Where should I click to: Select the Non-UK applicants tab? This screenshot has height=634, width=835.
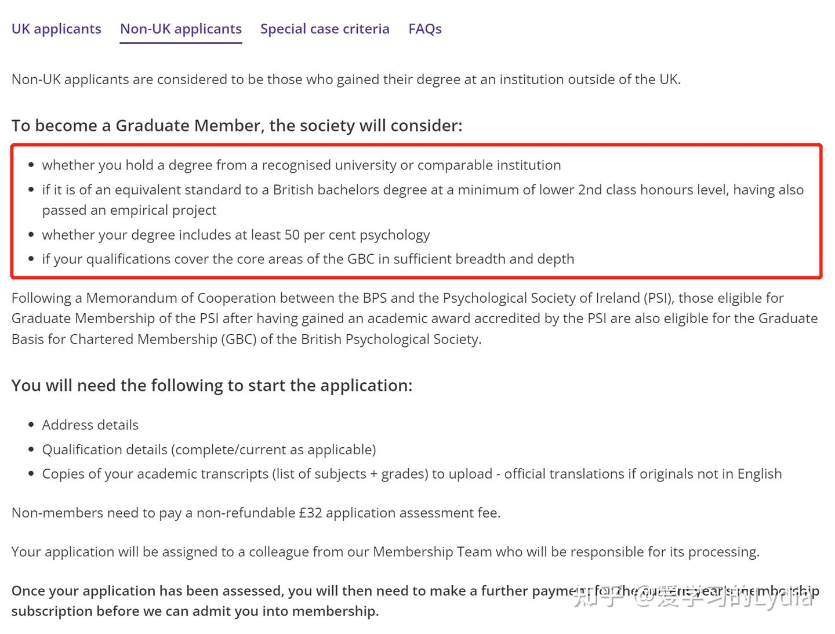[181, 29]
